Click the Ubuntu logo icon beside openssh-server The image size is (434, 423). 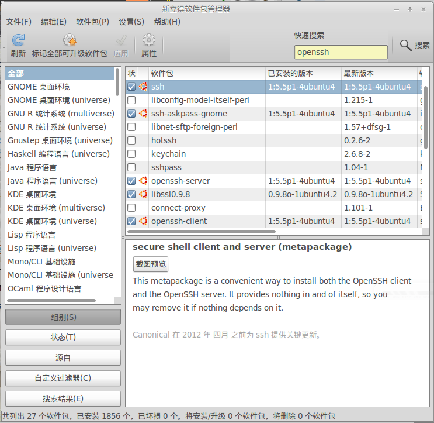point(143,181)
